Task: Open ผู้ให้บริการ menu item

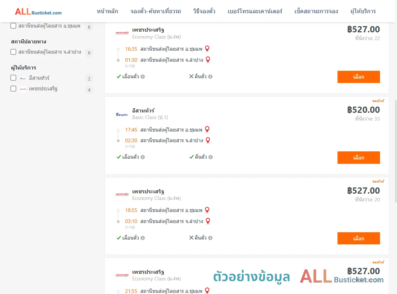Action: (363, 11)
